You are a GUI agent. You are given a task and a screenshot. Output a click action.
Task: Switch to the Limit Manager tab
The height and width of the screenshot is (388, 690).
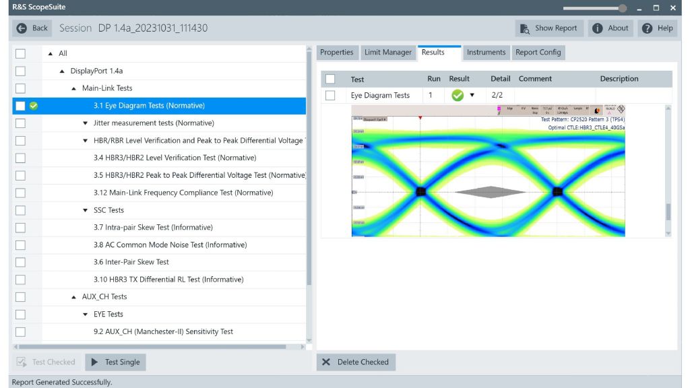[387, 53]
